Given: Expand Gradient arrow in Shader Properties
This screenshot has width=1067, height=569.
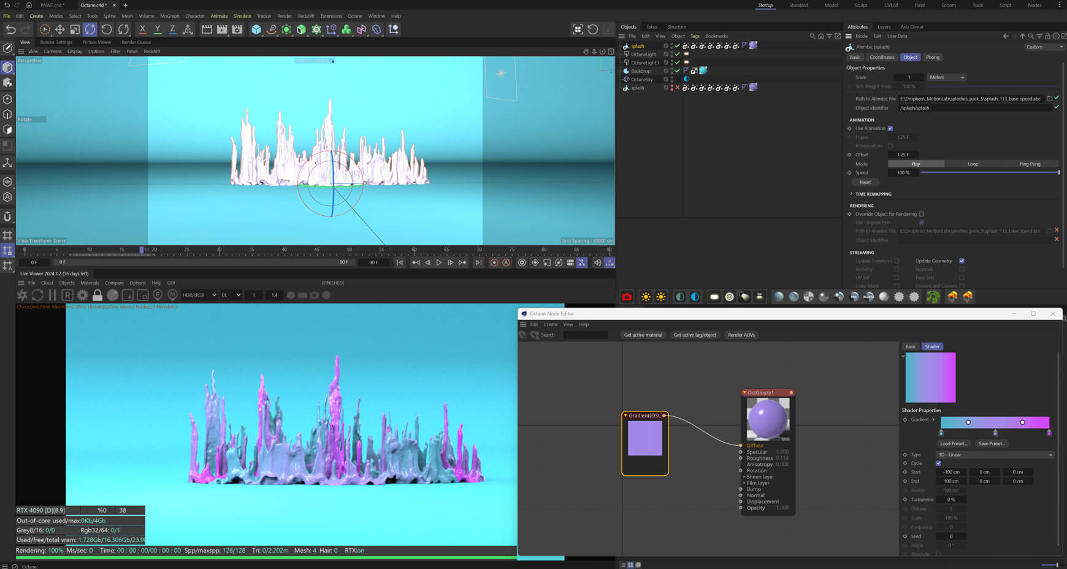Looking at the screenshot, I should tap(933, 420).
